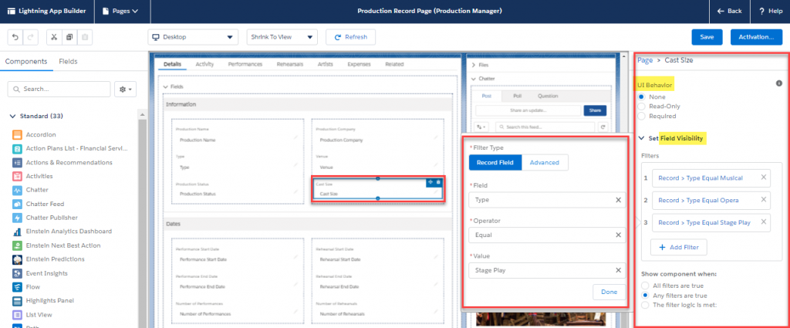The height and width of the screenshot is (328, 790).
Task: Collapse the Chatter section on canvas
Action: click(x=473, y=79)
